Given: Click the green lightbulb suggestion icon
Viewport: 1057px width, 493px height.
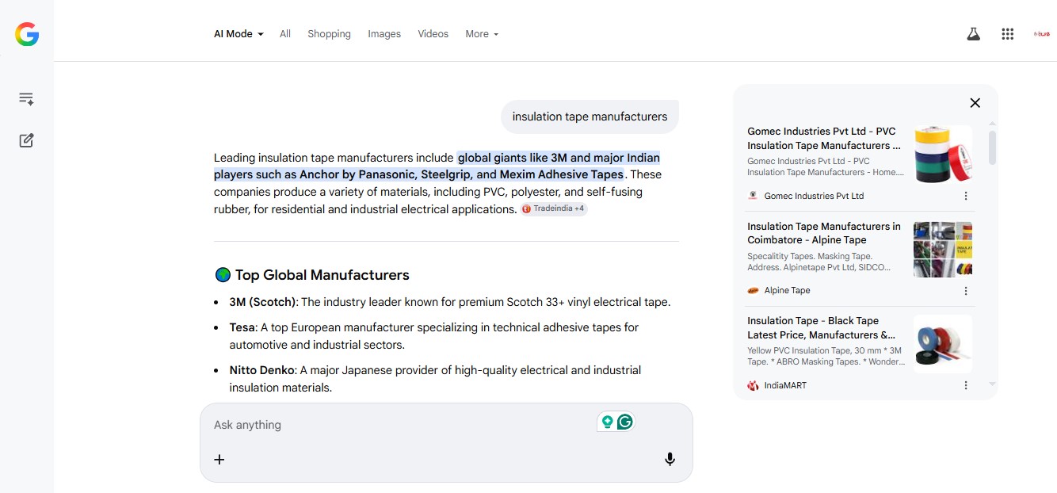Looking at the screenshot, I should point(608,422).
